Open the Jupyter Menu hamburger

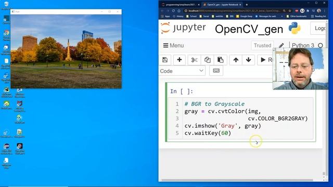click(173, 45)
